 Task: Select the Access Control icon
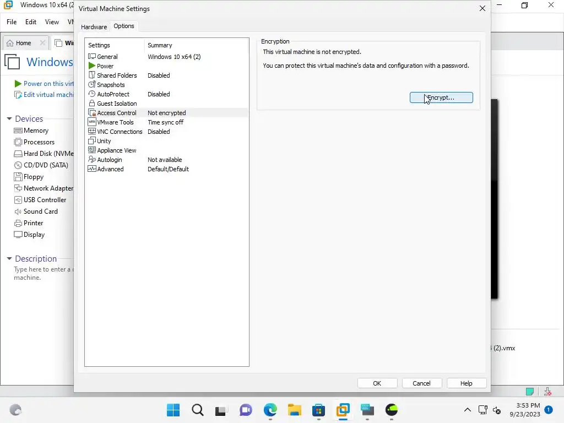pyautogui.click(x=92, y=112)
